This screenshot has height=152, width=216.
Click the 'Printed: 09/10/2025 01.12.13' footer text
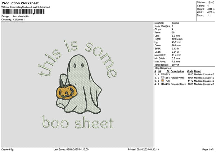[x=143, y=149]
